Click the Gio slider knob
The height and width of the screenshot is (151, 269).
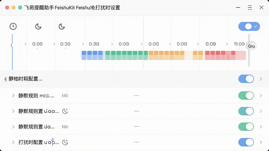click(251, 46)
